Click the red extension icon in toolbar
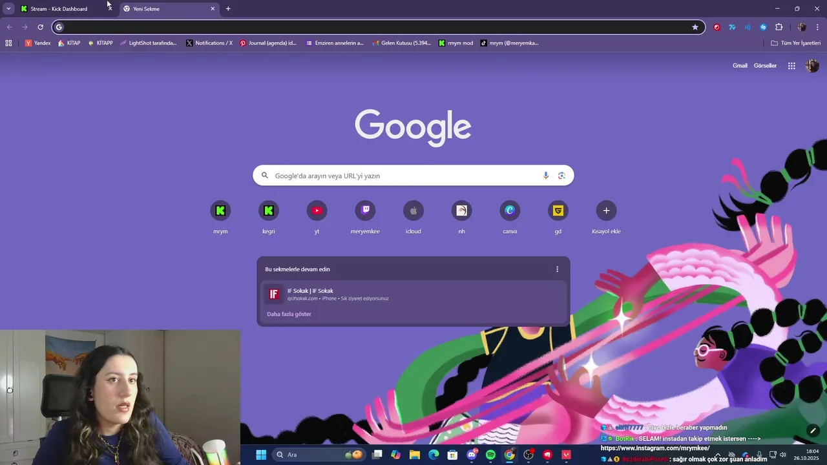827x465 pixels. pyautogui.click(x=717, y=27)
